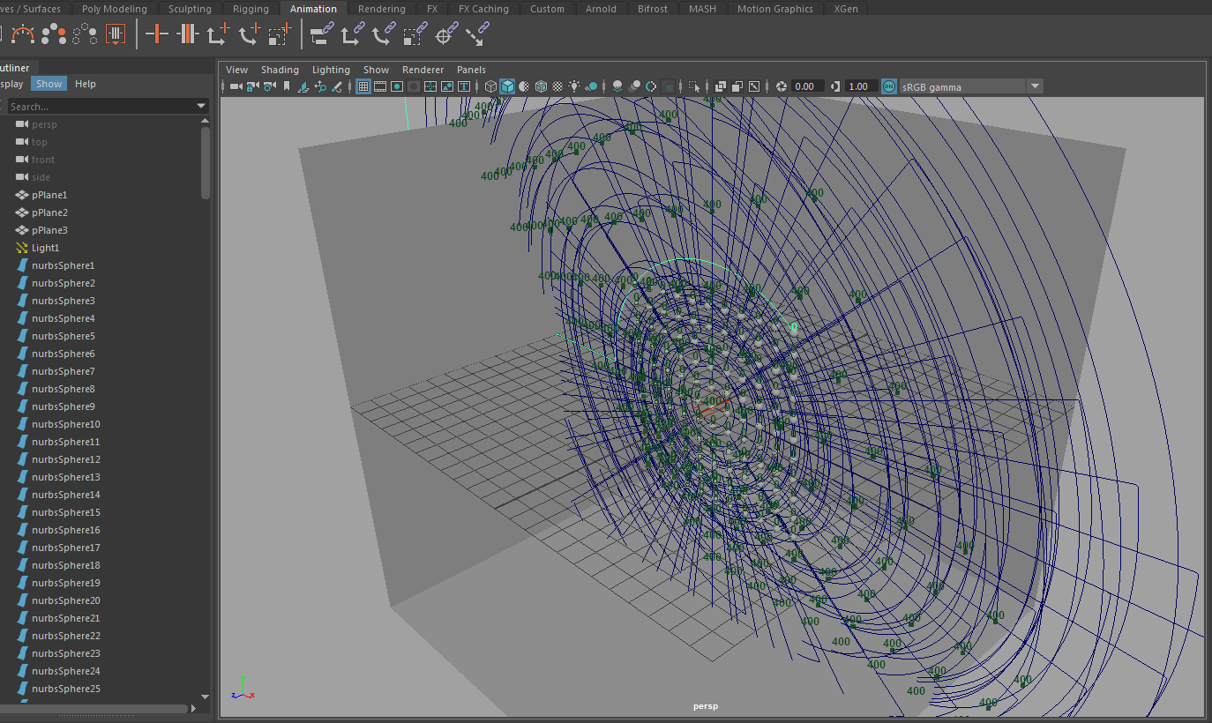This screenshot has height=723, width=1212.
Task: Select nurbsSphere10 in the Outliner
Action: [x=65, y=424]
